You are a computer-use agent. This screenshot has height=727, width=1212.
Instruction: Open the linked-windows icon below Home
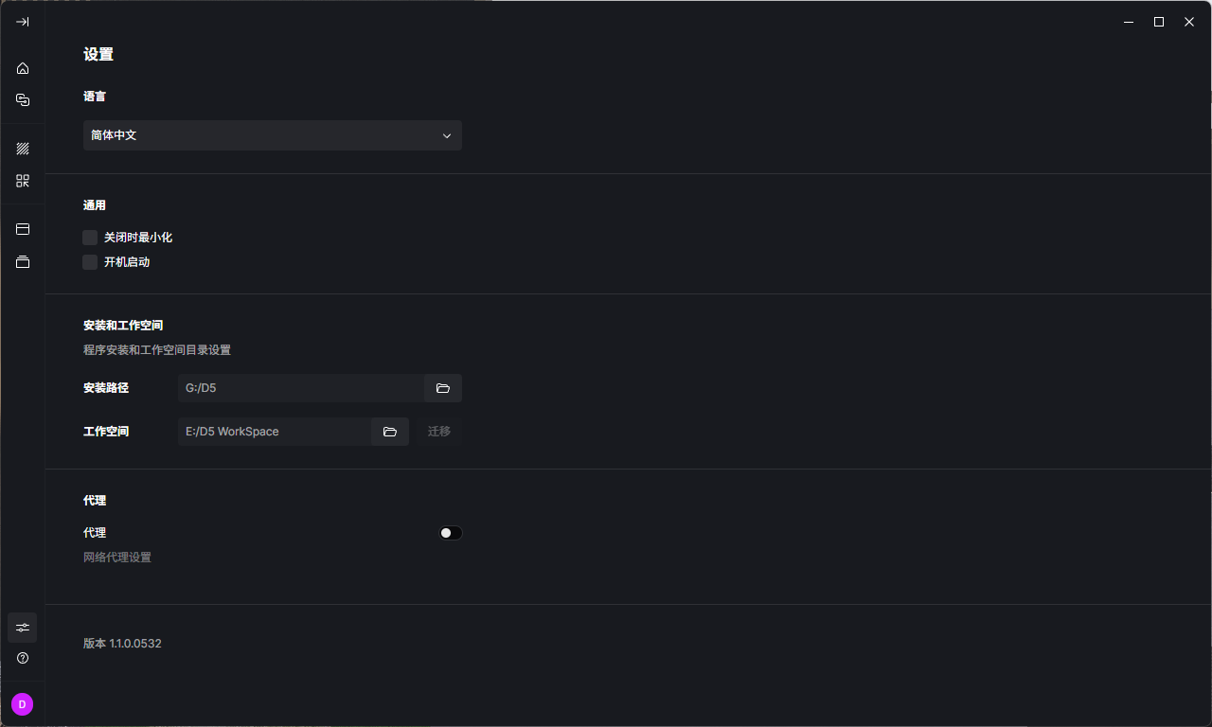point(23,99)
